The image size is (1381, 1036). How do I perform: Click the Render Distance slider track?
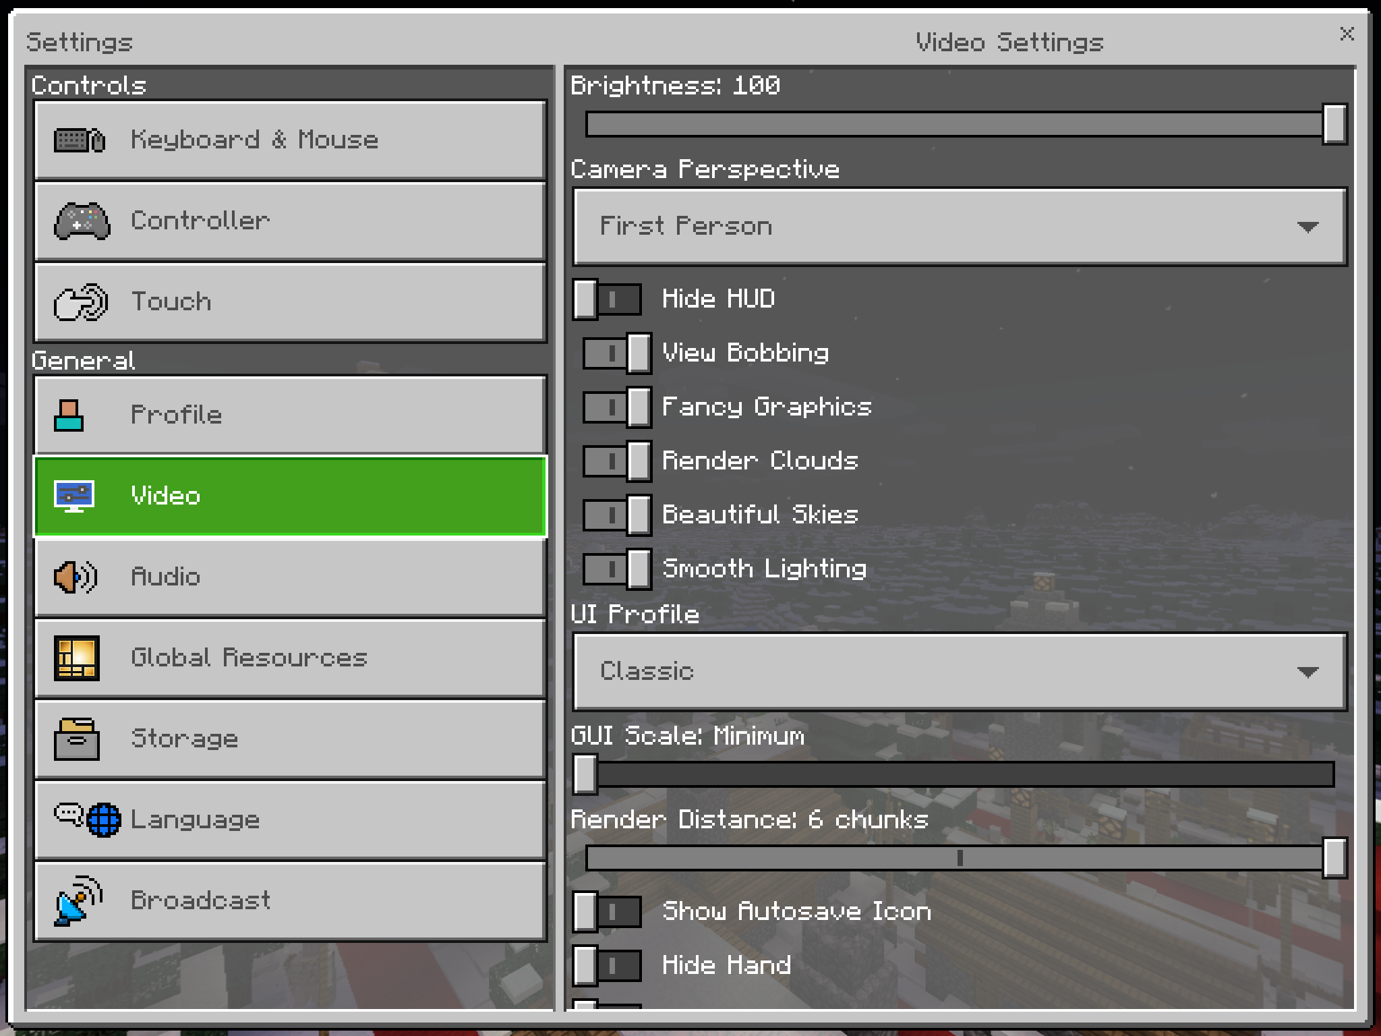click(809, 858)
